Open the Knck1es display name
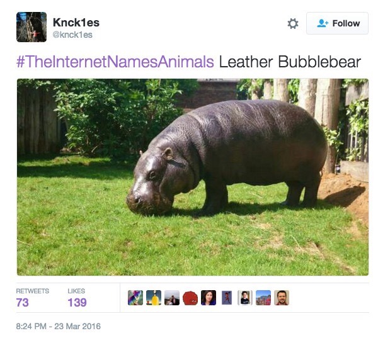 click(x=76, y=23)
